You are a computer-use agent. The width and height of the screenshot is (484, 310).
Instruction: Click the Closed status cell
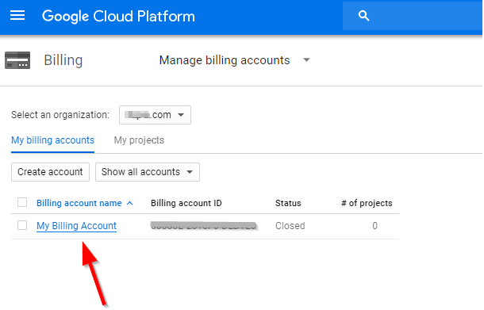click(x=290, y=226)
